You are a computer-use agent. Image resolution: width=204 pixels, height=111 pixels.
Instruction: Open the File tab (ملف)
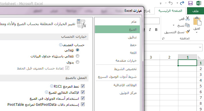(x=195, y=11)
